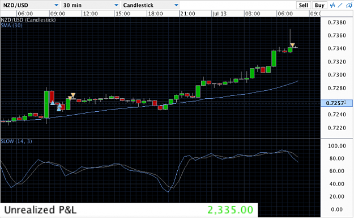Screen dimensions: 354x218
Task: Click the 0.7300 price axis label
Action: click(336, 75)
